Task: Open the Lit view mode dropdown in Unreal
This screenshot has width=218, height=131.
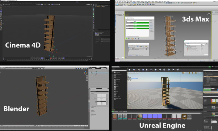Action: pyautogui.click(x=137, y=73)
